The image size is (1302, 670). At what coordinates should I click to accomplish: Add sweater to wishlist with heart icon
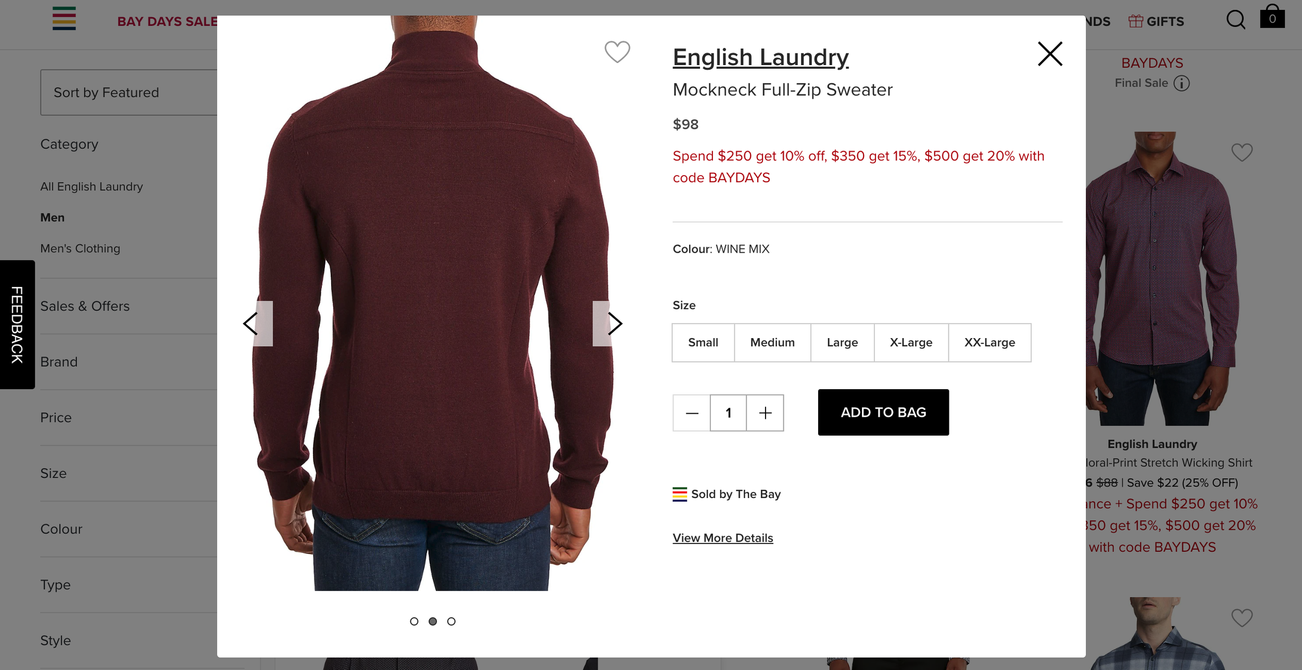(x=617, y=52)
